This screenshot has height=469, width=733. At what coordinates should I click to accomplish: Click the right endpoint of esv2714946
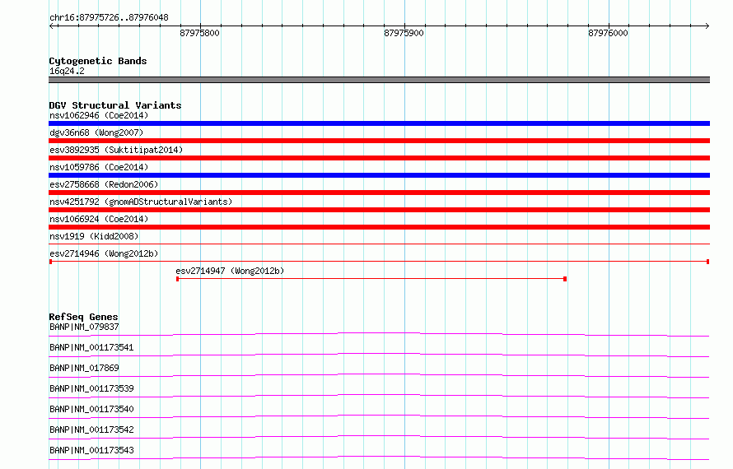click(708, 262)
